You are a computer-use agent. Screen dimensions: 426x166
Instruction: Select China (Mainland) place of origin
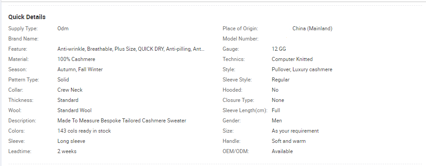(x=313, y=28)
